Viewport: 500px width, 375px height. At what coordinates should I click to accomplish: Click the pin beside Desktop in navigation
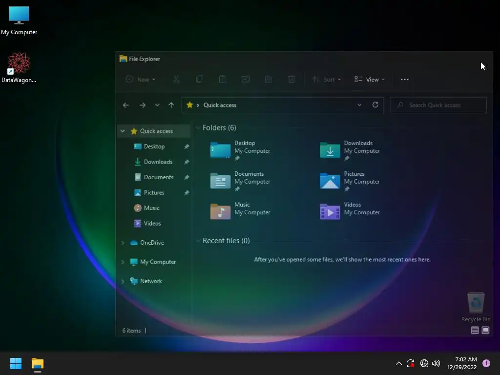[187, 146]
